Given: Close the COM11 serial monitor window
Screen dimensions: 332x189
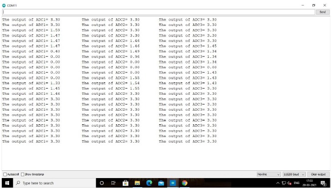Looking at the screenshot, I should [x=325, y=5].
